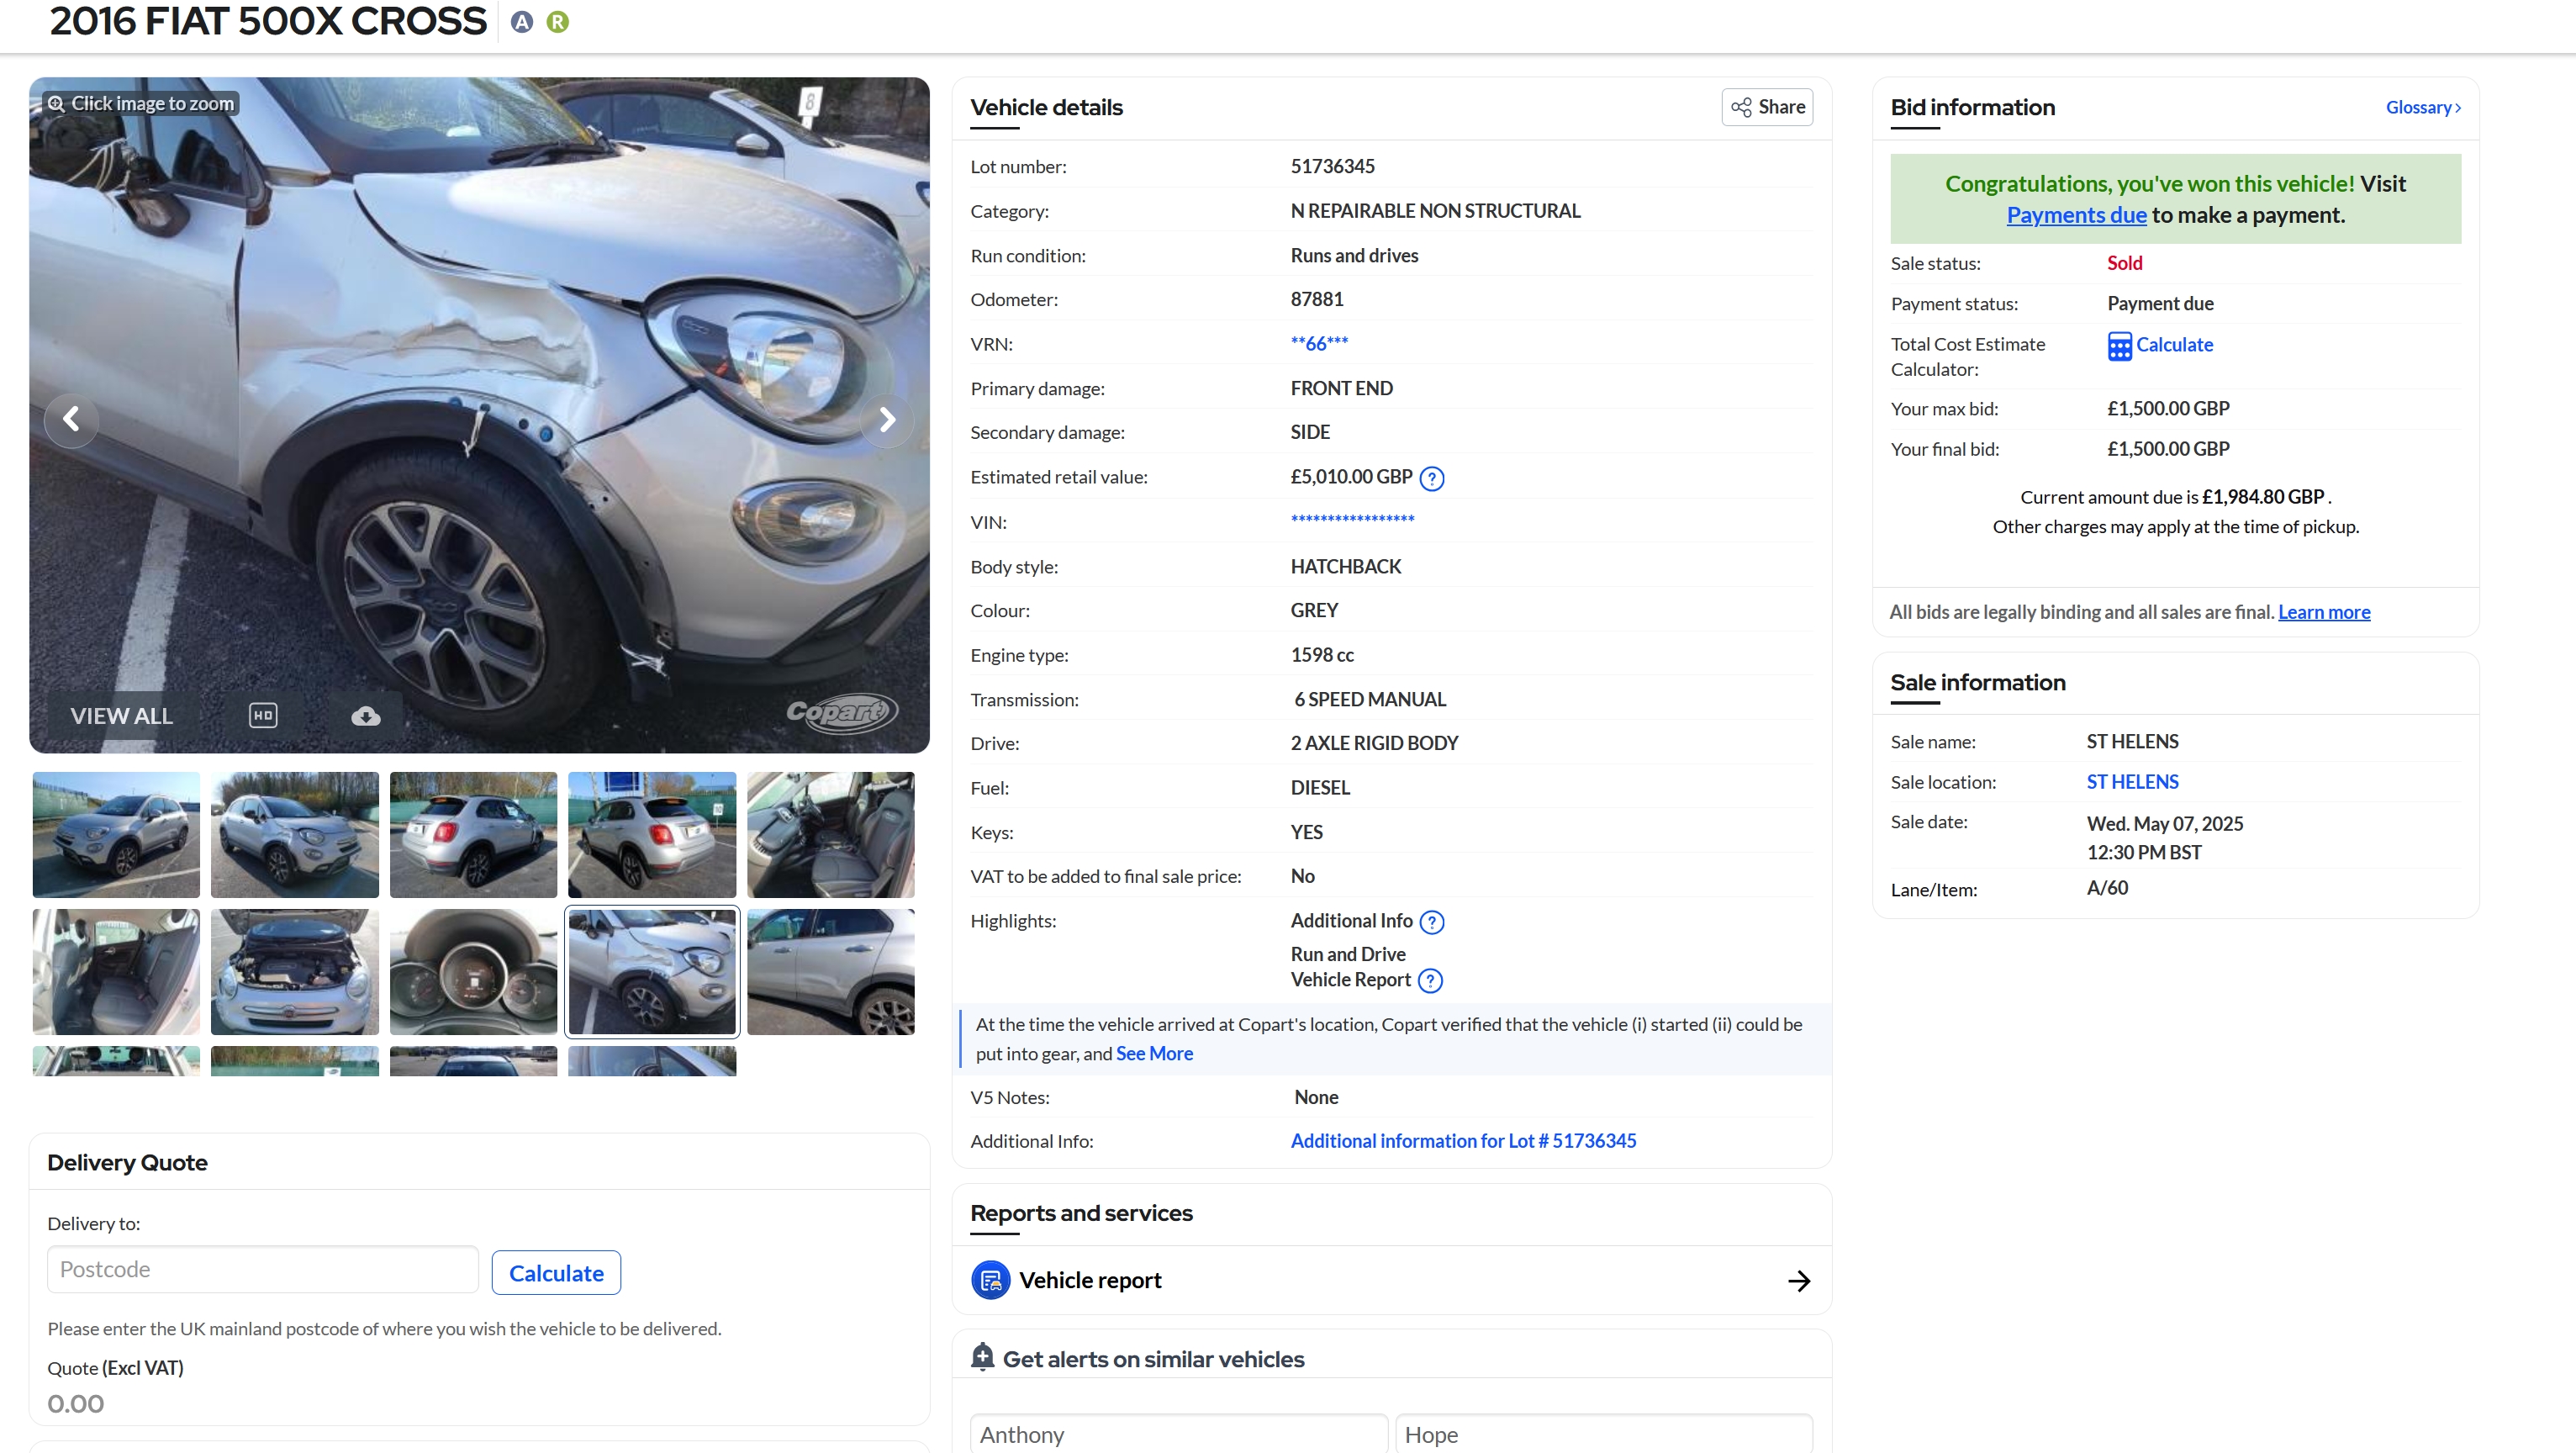Click 'Get alerts on similar vehicles' heading
The image size is (2576, 1453).
1153,1359
